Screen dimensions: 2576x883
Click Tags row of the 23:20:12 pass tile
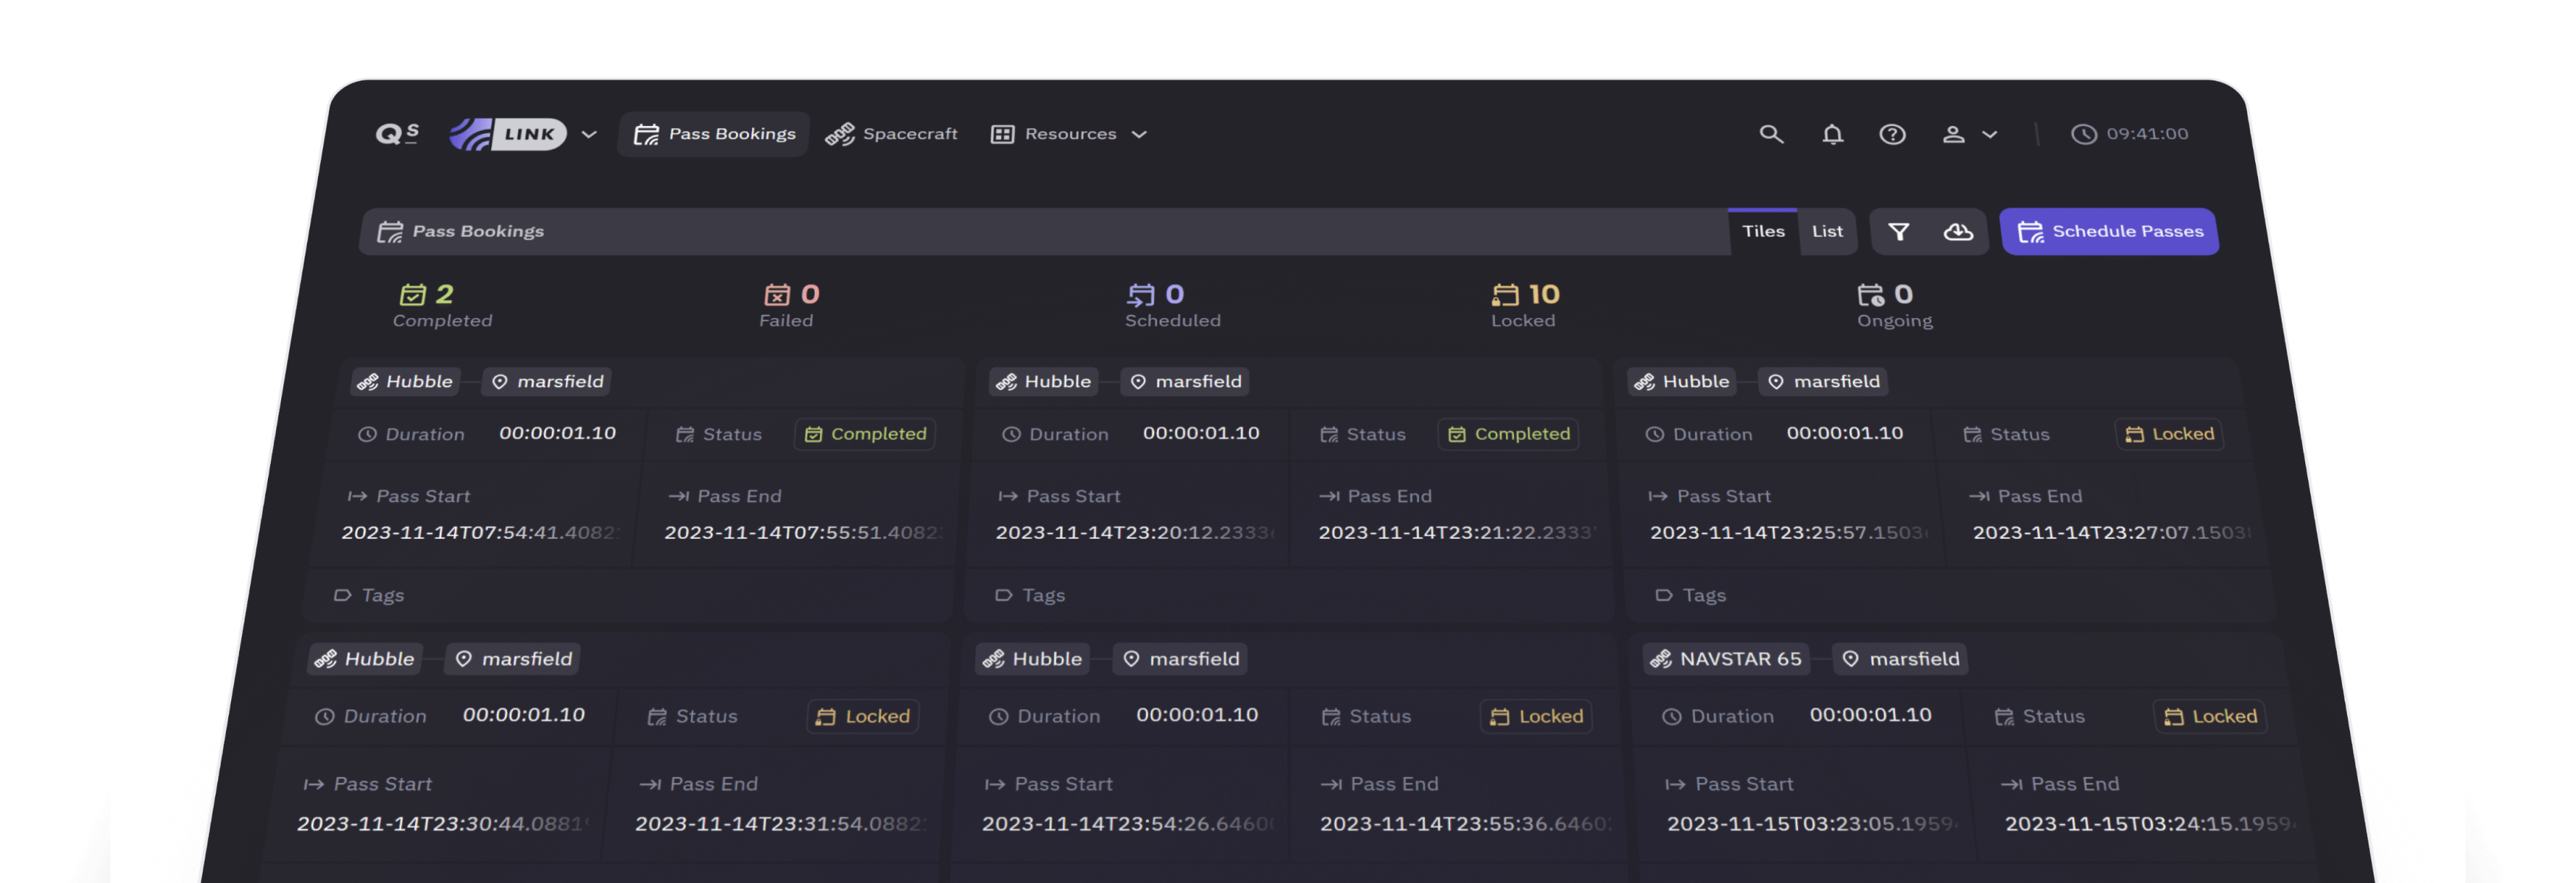(1290, 596)
